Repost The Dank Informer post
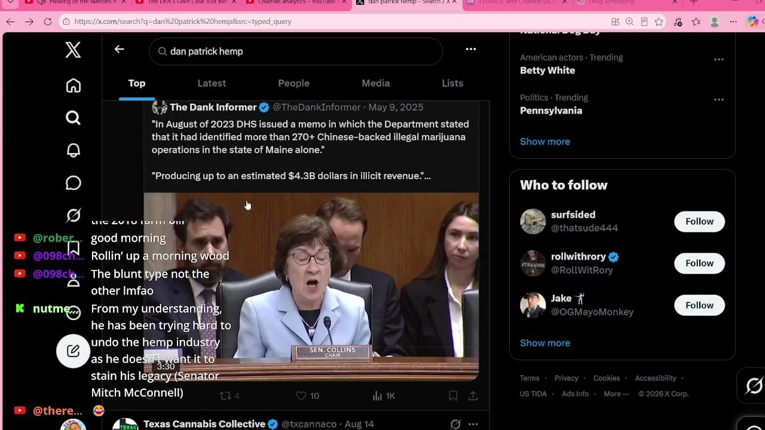Image resolution: width=765 pixels, height=430 pixels. pos(229,396)
